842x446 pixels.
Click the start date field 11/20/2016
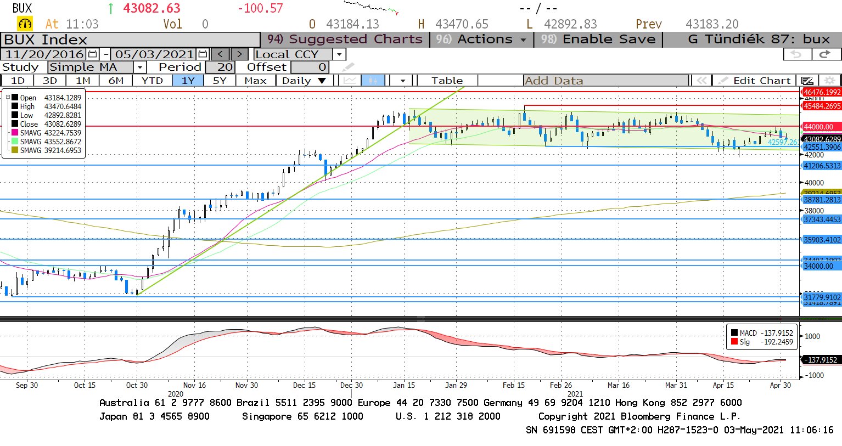point(44,54)
